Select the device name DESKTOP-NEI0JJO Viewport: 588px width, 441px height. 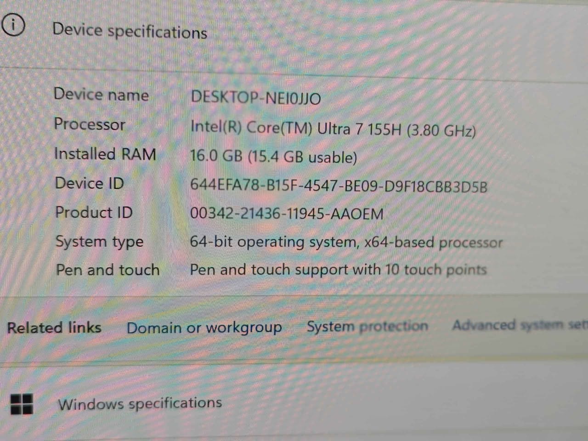pyautogui.click(x=256, y=97)
